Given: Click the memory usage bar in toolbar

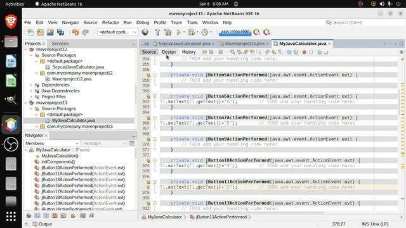Looking at the screenshot, I should [x=235, y=32].
